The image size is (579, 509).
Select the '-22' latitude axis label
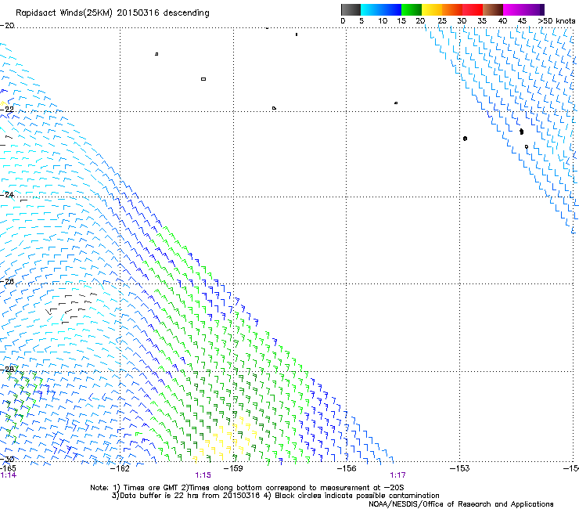7,110
